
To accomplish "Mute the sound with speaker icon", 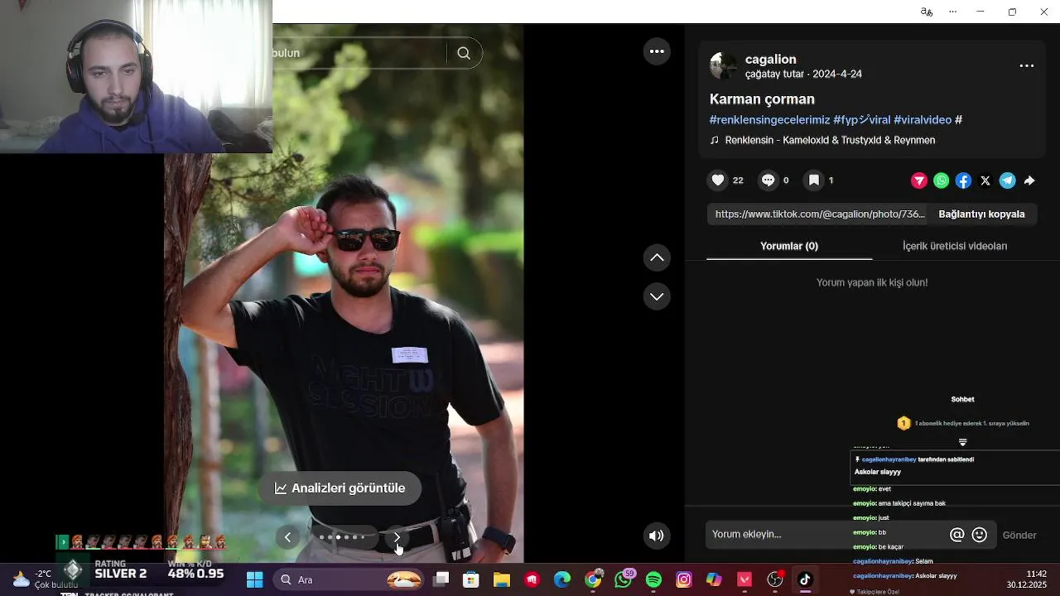I will click(x=657, y=536).
